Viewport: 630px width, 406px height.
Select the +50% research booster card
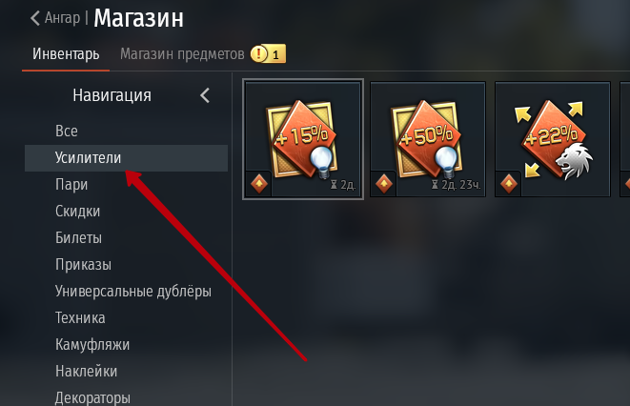[x=428, y=139]
